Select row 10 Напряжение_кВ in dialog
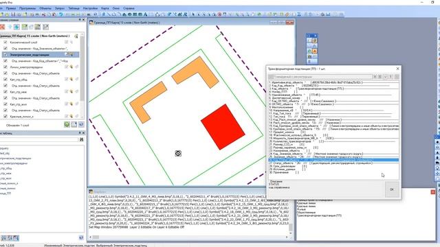This screenshot has width=440, height=247. coord(333,110)
